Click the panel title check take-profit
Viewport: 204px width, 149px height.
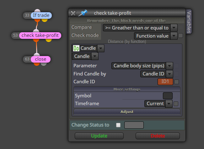[113, 13]
